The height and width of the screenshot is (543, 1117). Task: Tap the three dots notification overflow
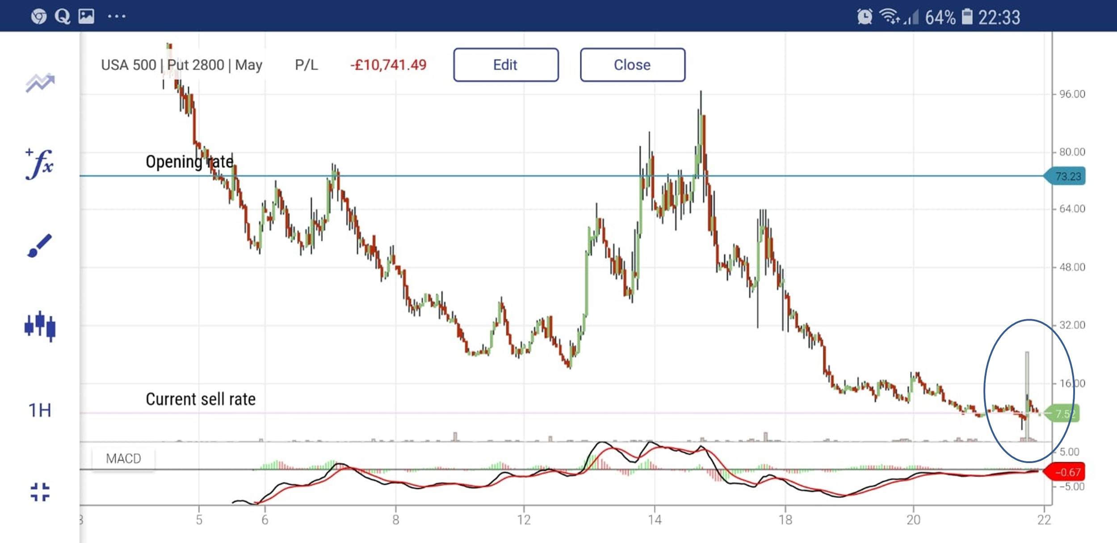coord(117,17)
